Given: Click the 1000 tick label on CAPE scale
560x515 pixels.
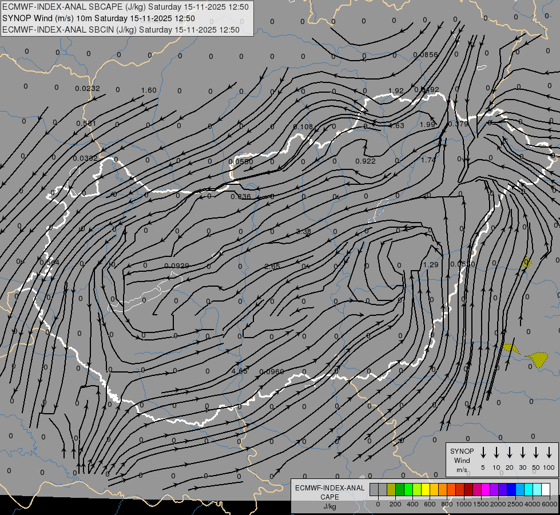Looking at the screenshot, I should tap(463, 504).
